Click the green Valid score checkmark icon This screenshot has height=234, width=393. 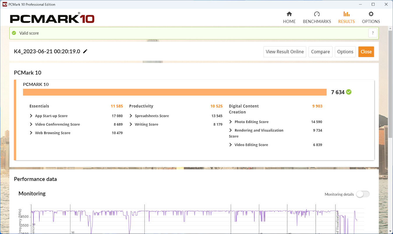click(x=14, y=33)
